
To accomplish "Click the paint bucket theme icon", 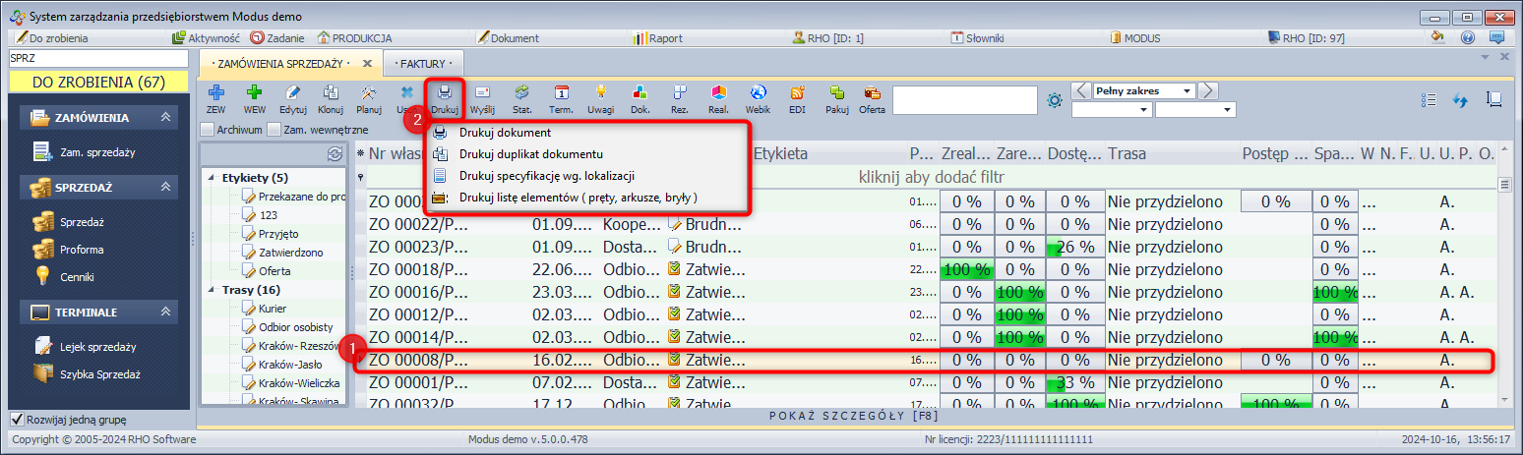I will (1437, 37).
